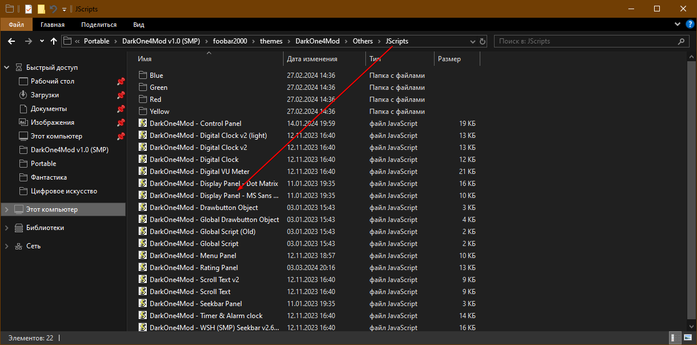
Task: Unpin Рабочий стол using its pin icon
Action: click(121, 81)
